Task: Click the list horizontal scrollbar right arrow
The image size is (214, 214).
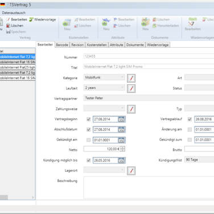Action: (33, 197)
